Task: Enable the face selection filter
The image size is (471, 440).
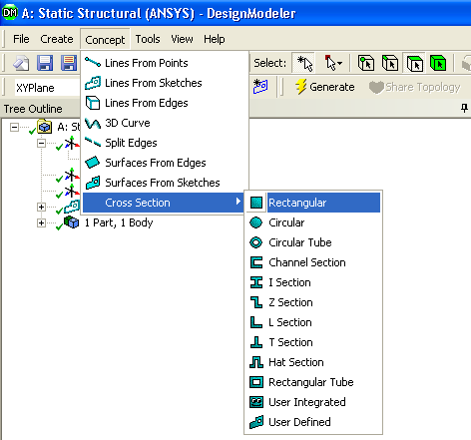Action: (x=414, y=63)
